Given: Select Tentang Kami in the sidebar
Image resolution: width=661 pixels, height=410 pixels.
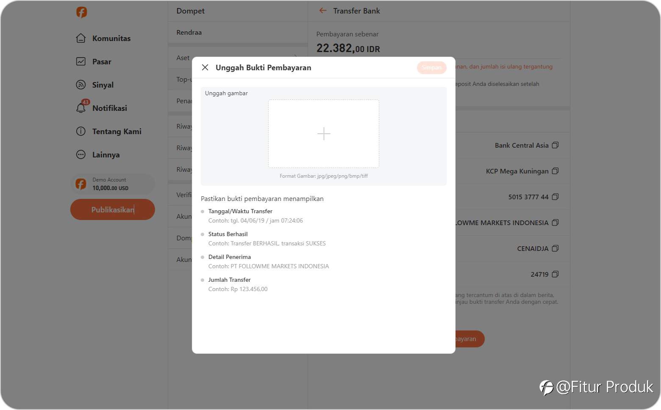Looking at the screenshot, I should point(117,131).
